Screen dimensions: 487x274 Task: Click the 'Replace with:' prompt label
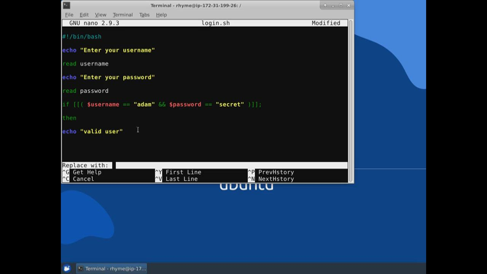[x=85, y=165]
